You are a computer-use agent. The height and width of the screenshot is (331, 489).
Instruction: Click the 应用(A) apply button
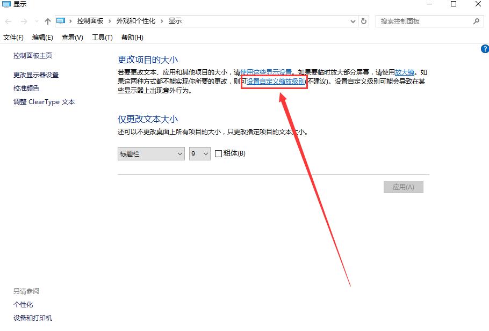click(403, 187)
